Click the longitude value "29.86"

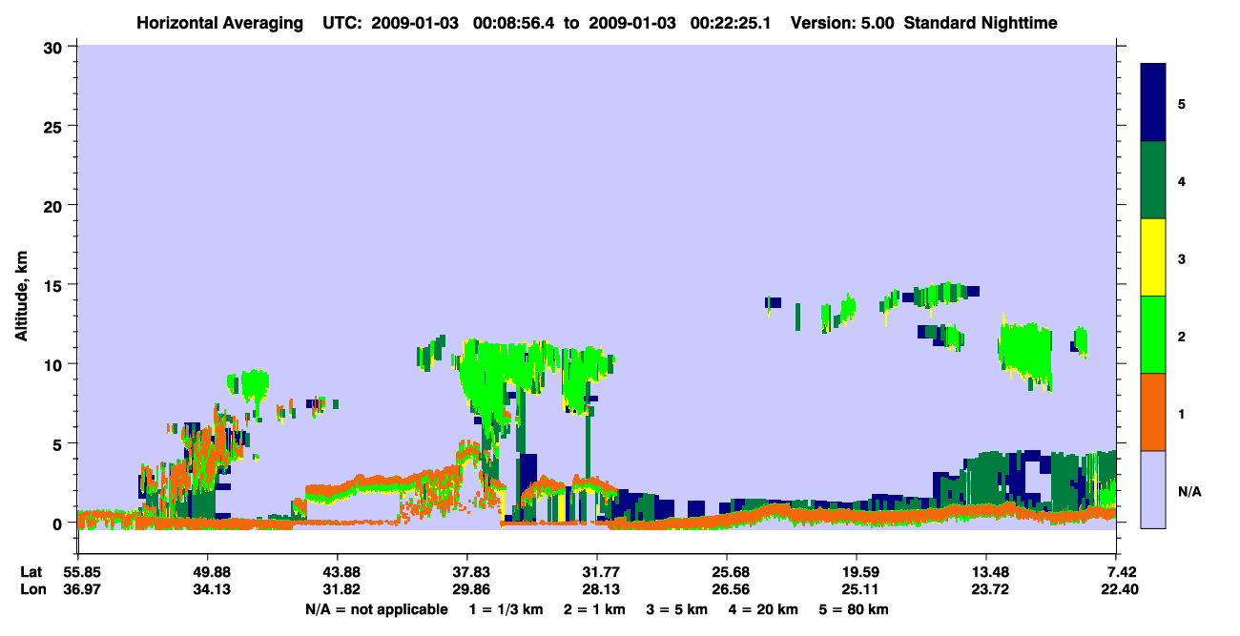pos(466,589)
